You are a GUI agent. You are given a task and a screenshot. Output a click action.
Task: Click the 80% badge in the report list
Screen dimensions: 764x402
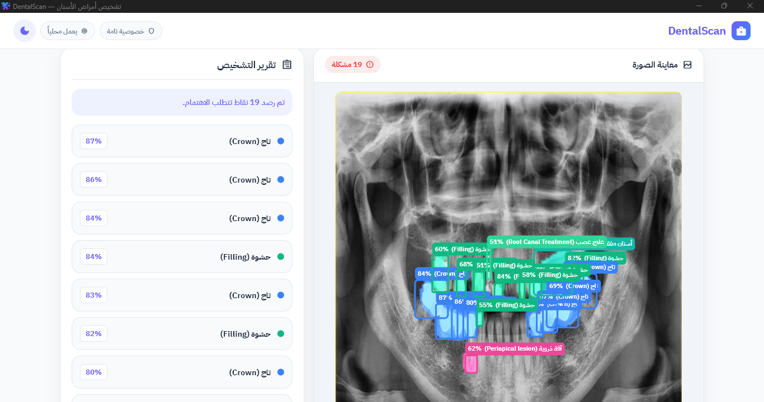click(x=93, y=372)
